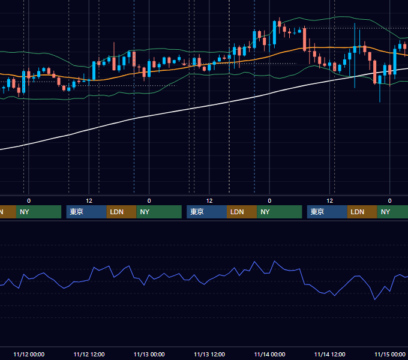Select the NY session block around 11/15 00:00
This screenshot has height=360, width=408.
click(392, 212)
